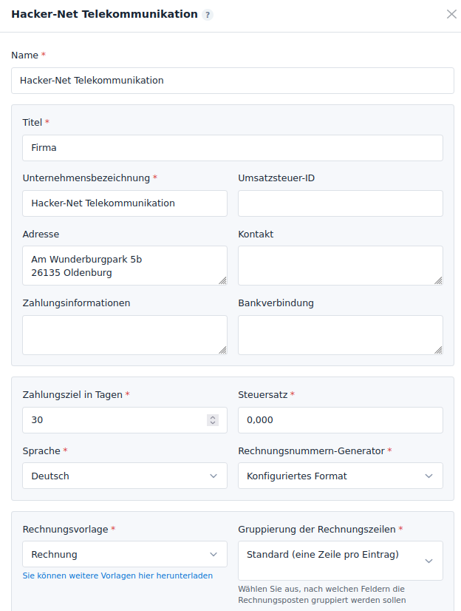Click the Zahlungsziel in Tagen stepper arrows
The width and height of the screenshot is (461, 611).
(213, 420)
